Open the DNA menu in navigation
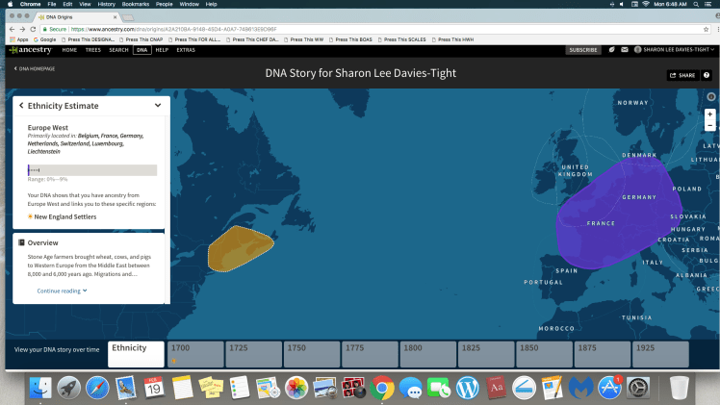The image size is (720, 405). (x=141, y=50)
